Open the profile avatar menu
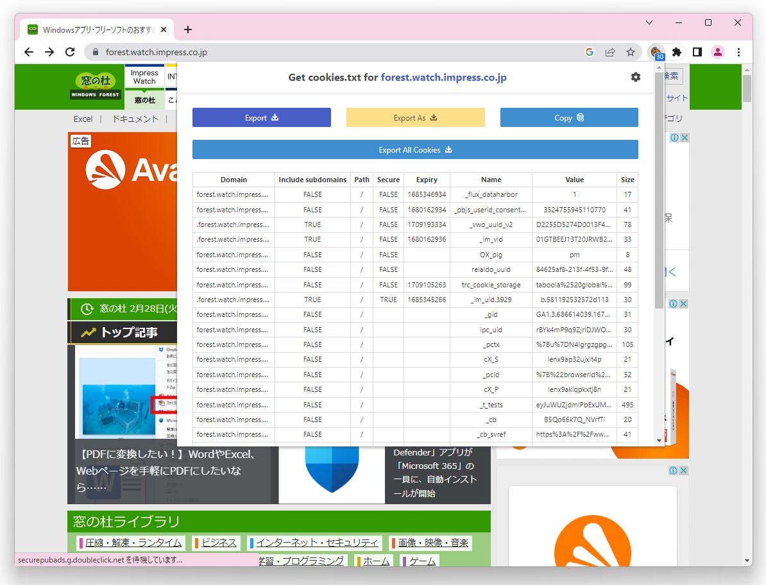 tap(718, 52)
